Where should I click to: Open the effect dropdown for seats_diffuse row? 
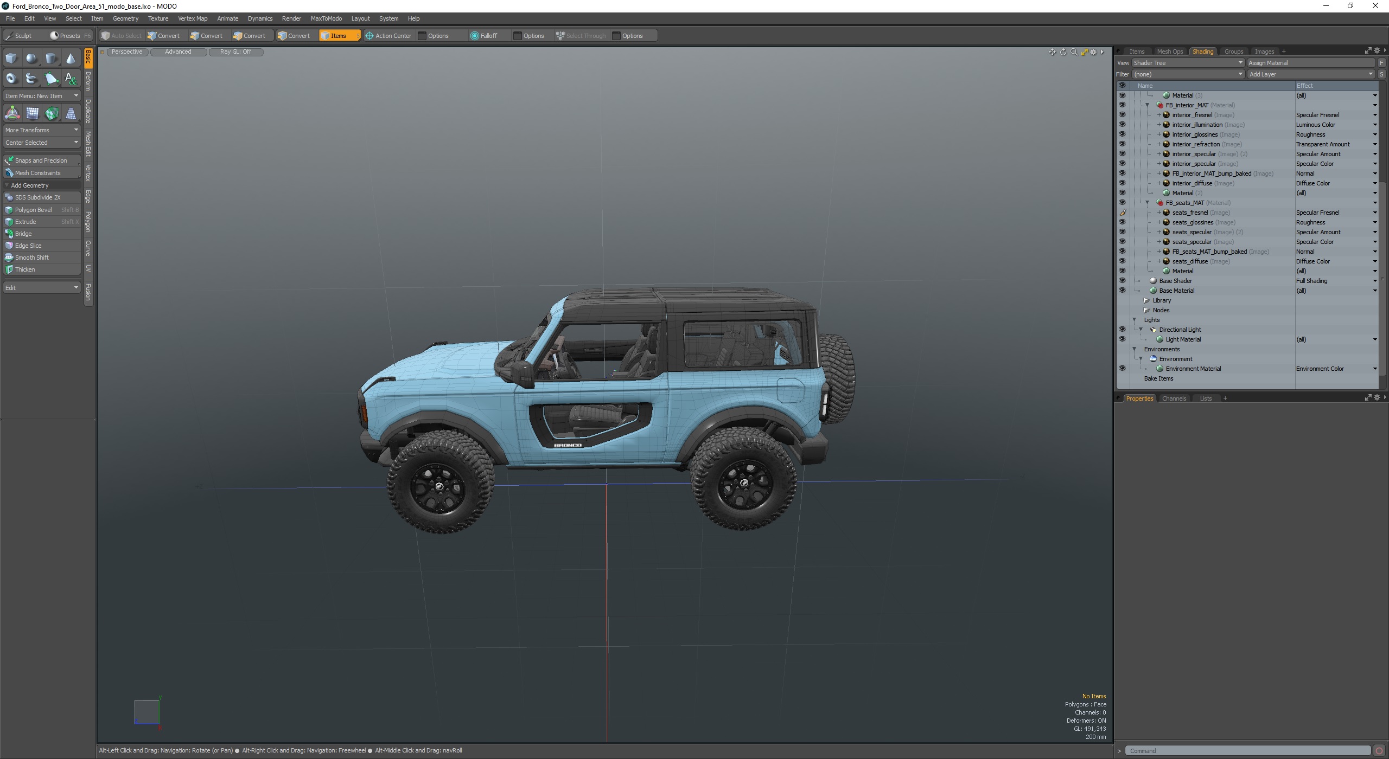tap(1375, 261)
